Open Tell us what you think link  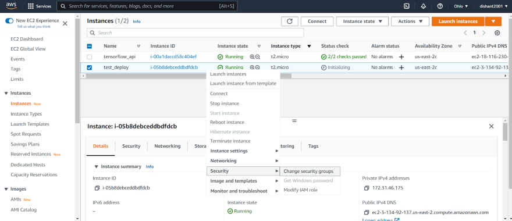34,27
